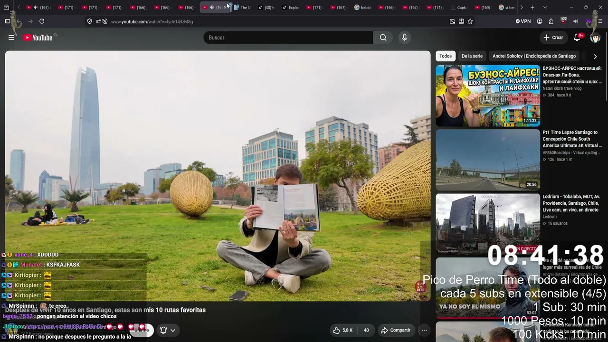The width and height of the screenshot is (608, 342).
Task: Open the Time Lapse Santiago thumbnail
Action: pyautogui.click(x=488, y=160)
